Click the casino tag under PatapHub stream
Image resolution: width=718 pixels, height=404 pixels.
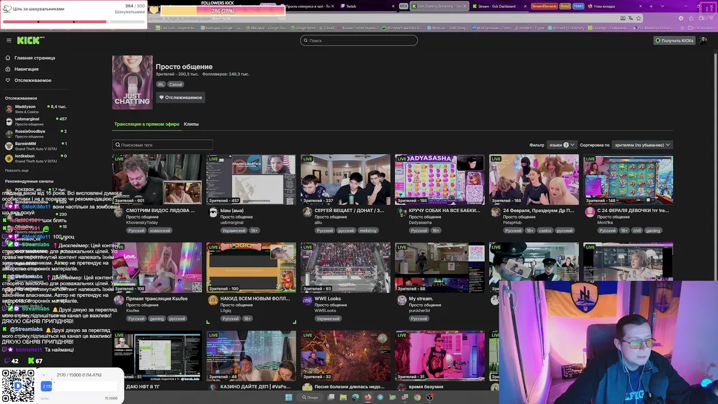tap(545, 231)
